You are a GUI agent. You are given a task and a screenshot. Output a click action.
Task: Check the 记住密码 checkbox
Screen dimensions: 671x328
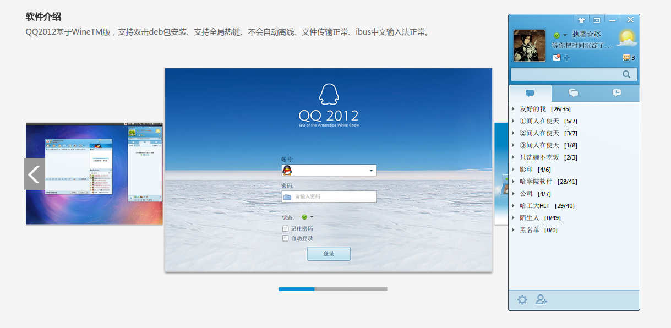(285, 228)
